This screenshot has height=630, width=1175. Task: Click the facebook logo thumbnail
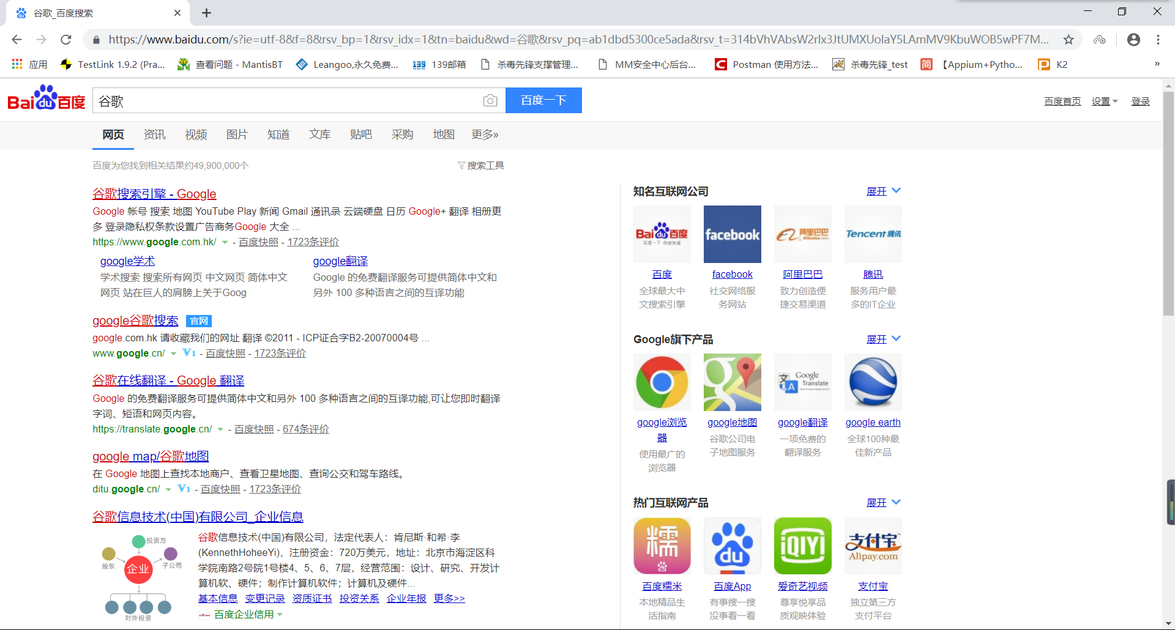(733, 234)
